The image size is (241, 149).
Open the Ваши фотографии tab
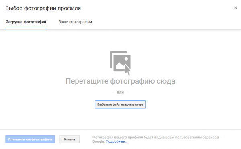75,22
